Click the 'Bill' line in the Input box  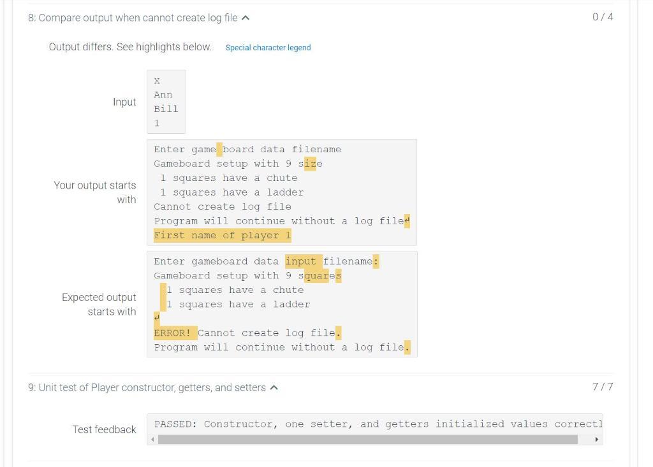[x=166, y=109]
